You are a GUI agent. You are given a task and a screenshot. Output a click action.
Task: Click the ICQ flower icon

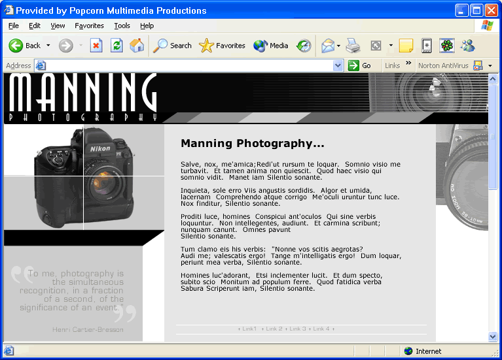(446, 46)
